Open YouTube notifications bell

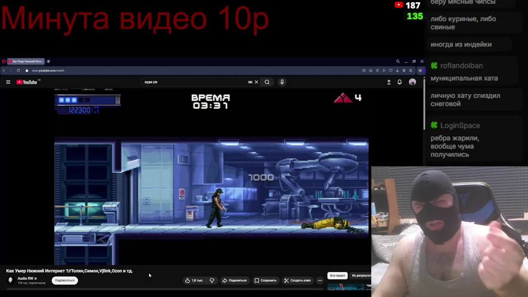(399, 82)
